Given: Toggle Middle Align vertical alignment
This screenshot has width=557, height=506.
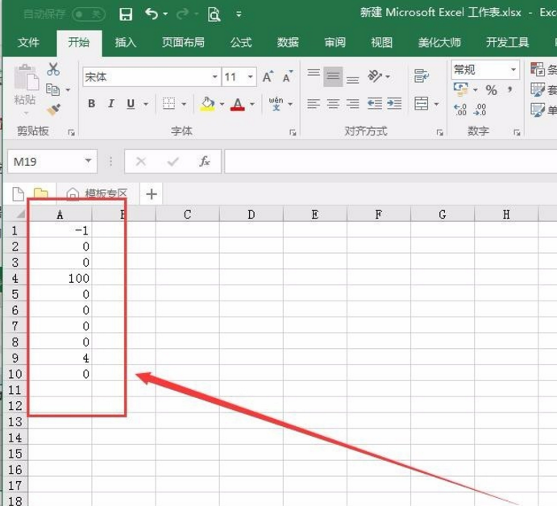Looking at the screenshot, I should [333, 76].
